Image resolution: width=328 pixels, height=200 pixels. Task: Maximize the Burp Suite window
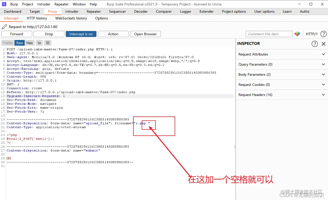pos(311,4)
